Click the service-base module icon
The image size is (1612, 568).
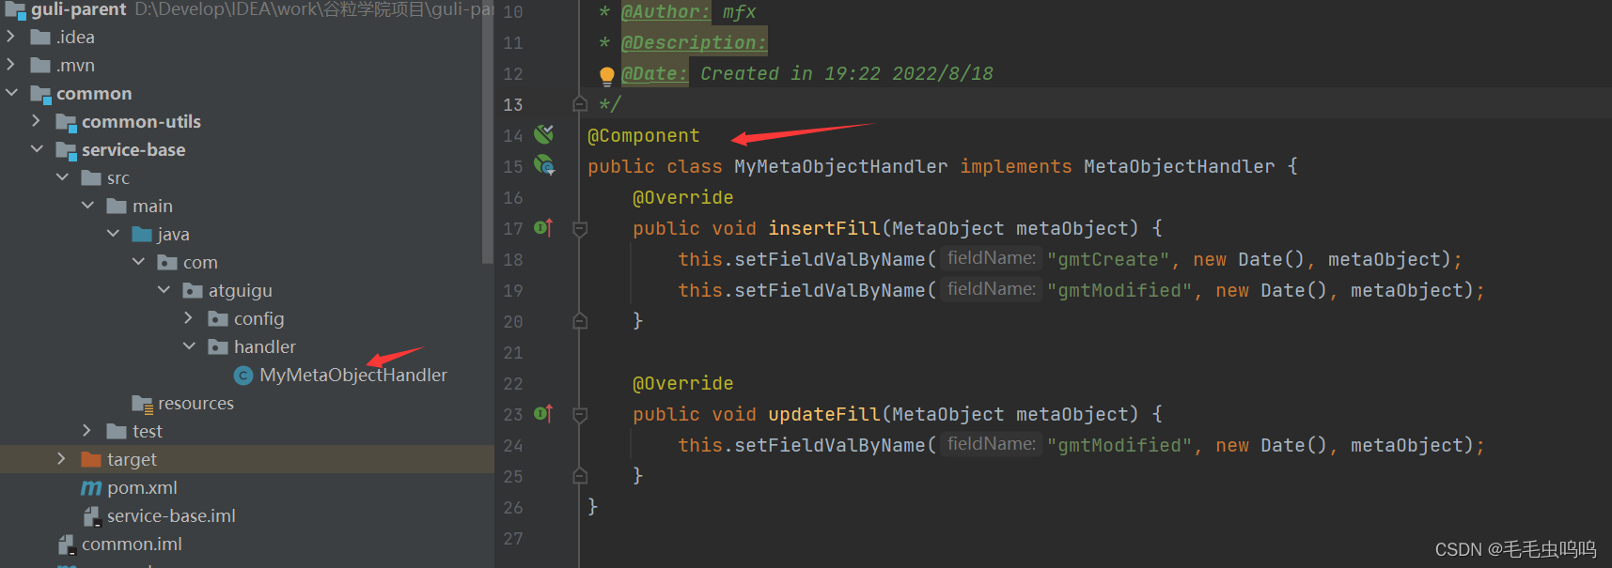(x=66, y=150)
